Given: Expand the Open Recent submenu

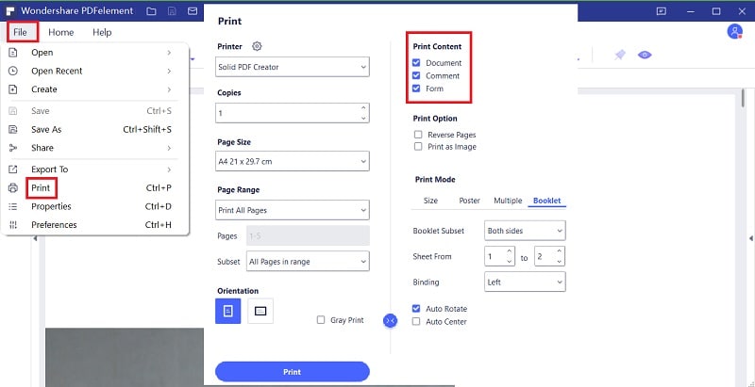Looking at the screenshot, I should pyautogui.click(x=169, y=71).
